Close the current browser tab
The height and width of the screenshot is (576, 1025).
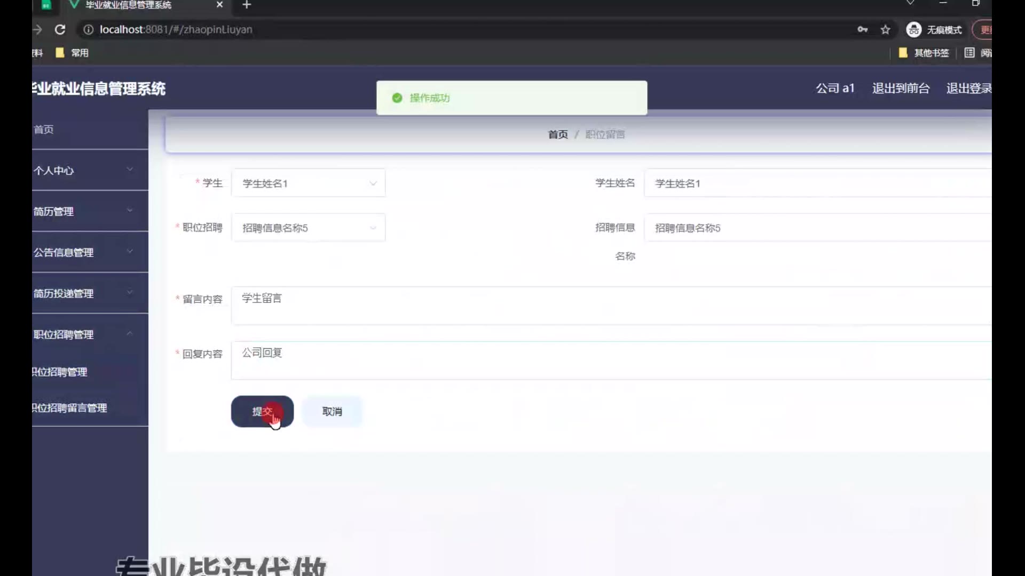(219, 5)
